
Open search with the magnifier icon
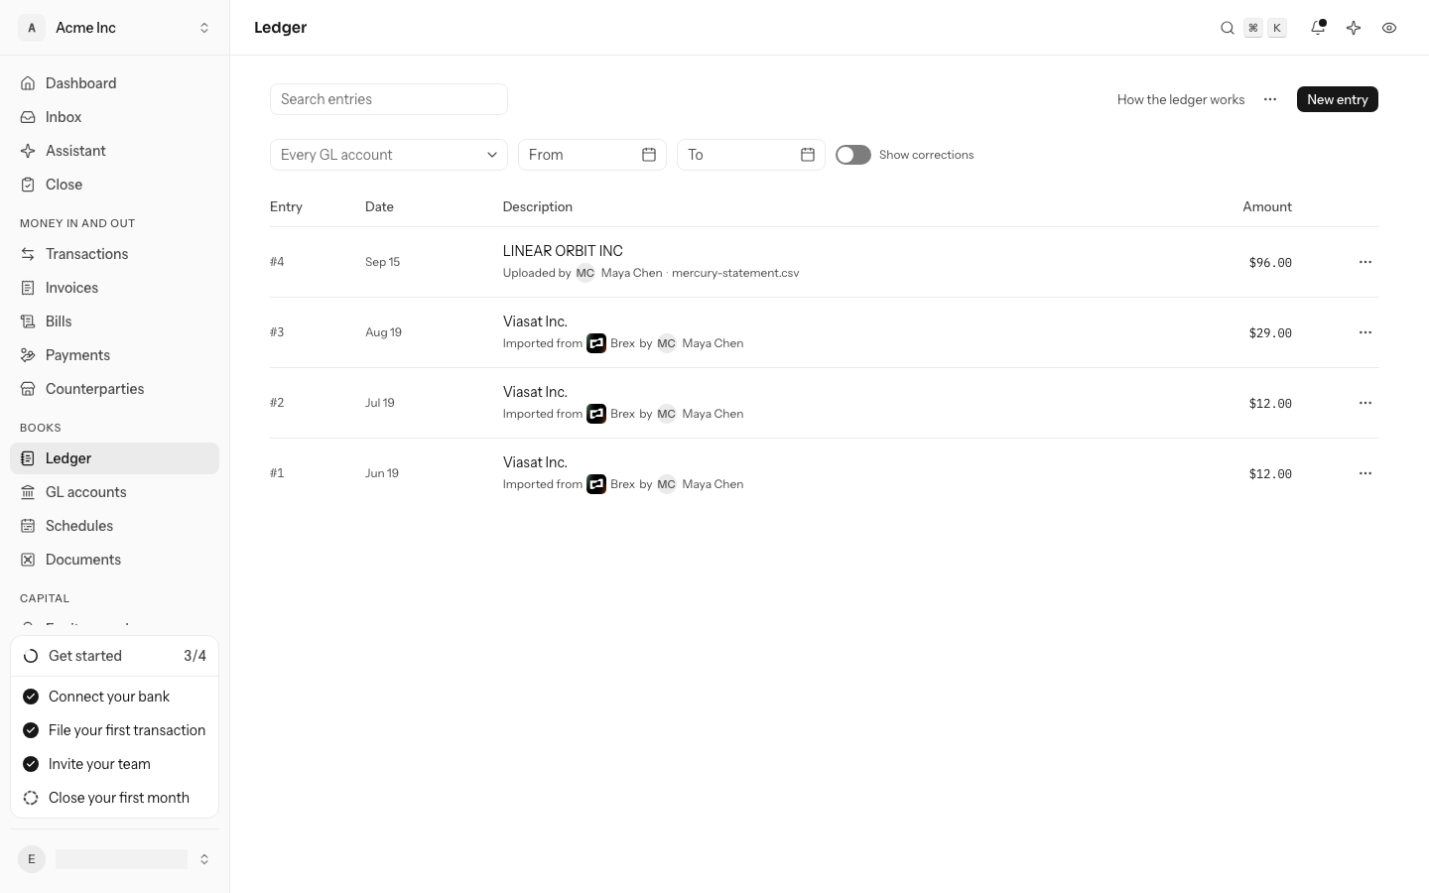(1228, 28)
